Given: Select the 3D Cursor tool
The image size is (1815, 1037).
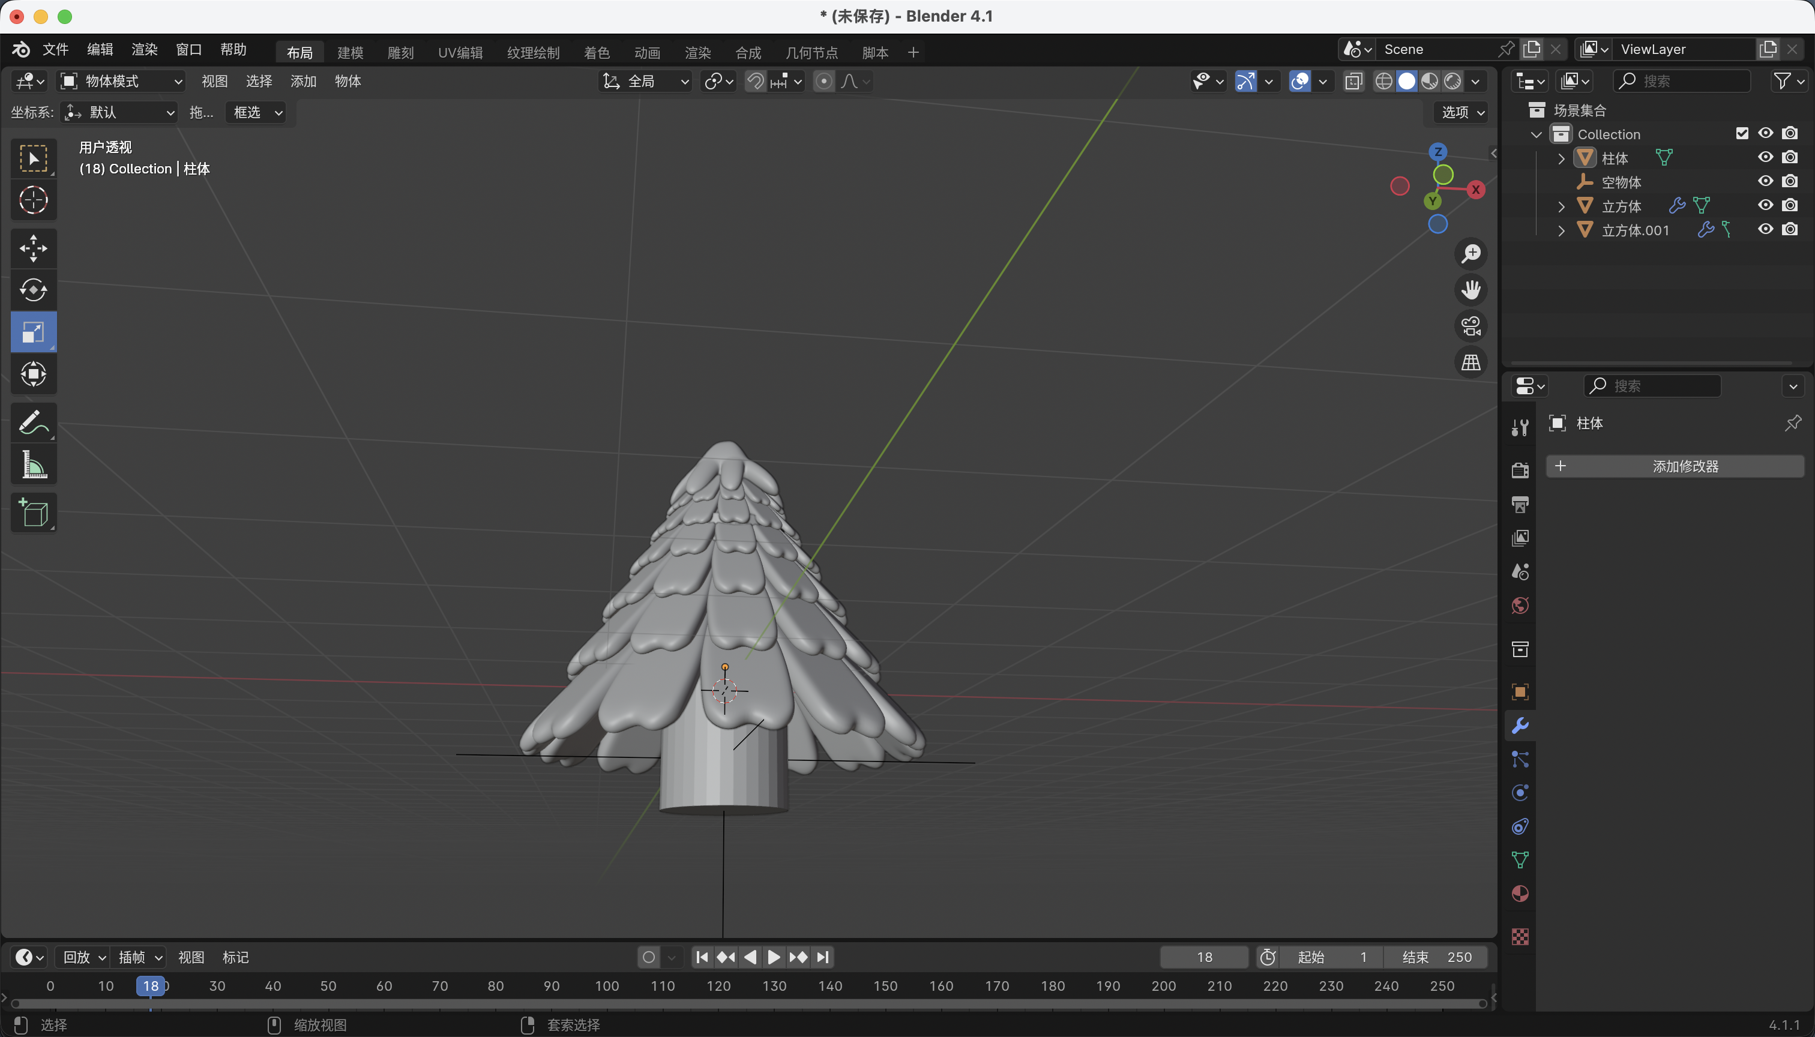Looking at the screenshot, I should 34,200.
